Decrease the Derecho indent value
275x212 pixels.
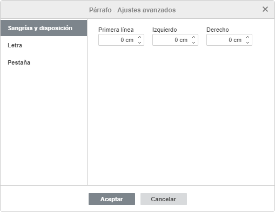[x=247, y=43]
